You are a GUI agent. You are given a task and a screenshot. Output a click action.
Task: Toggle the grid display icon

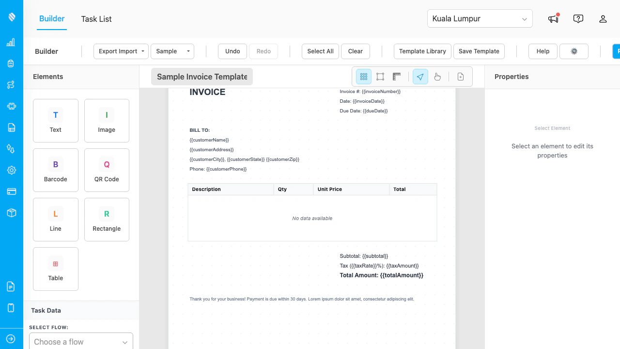pyautogui.click(x=364, y=77)
